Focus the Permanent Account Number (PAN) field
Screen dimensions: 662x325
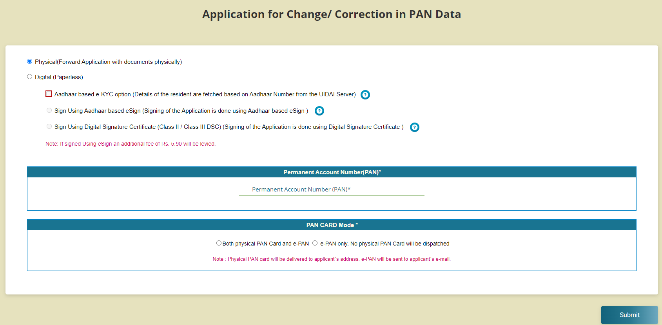332,190
